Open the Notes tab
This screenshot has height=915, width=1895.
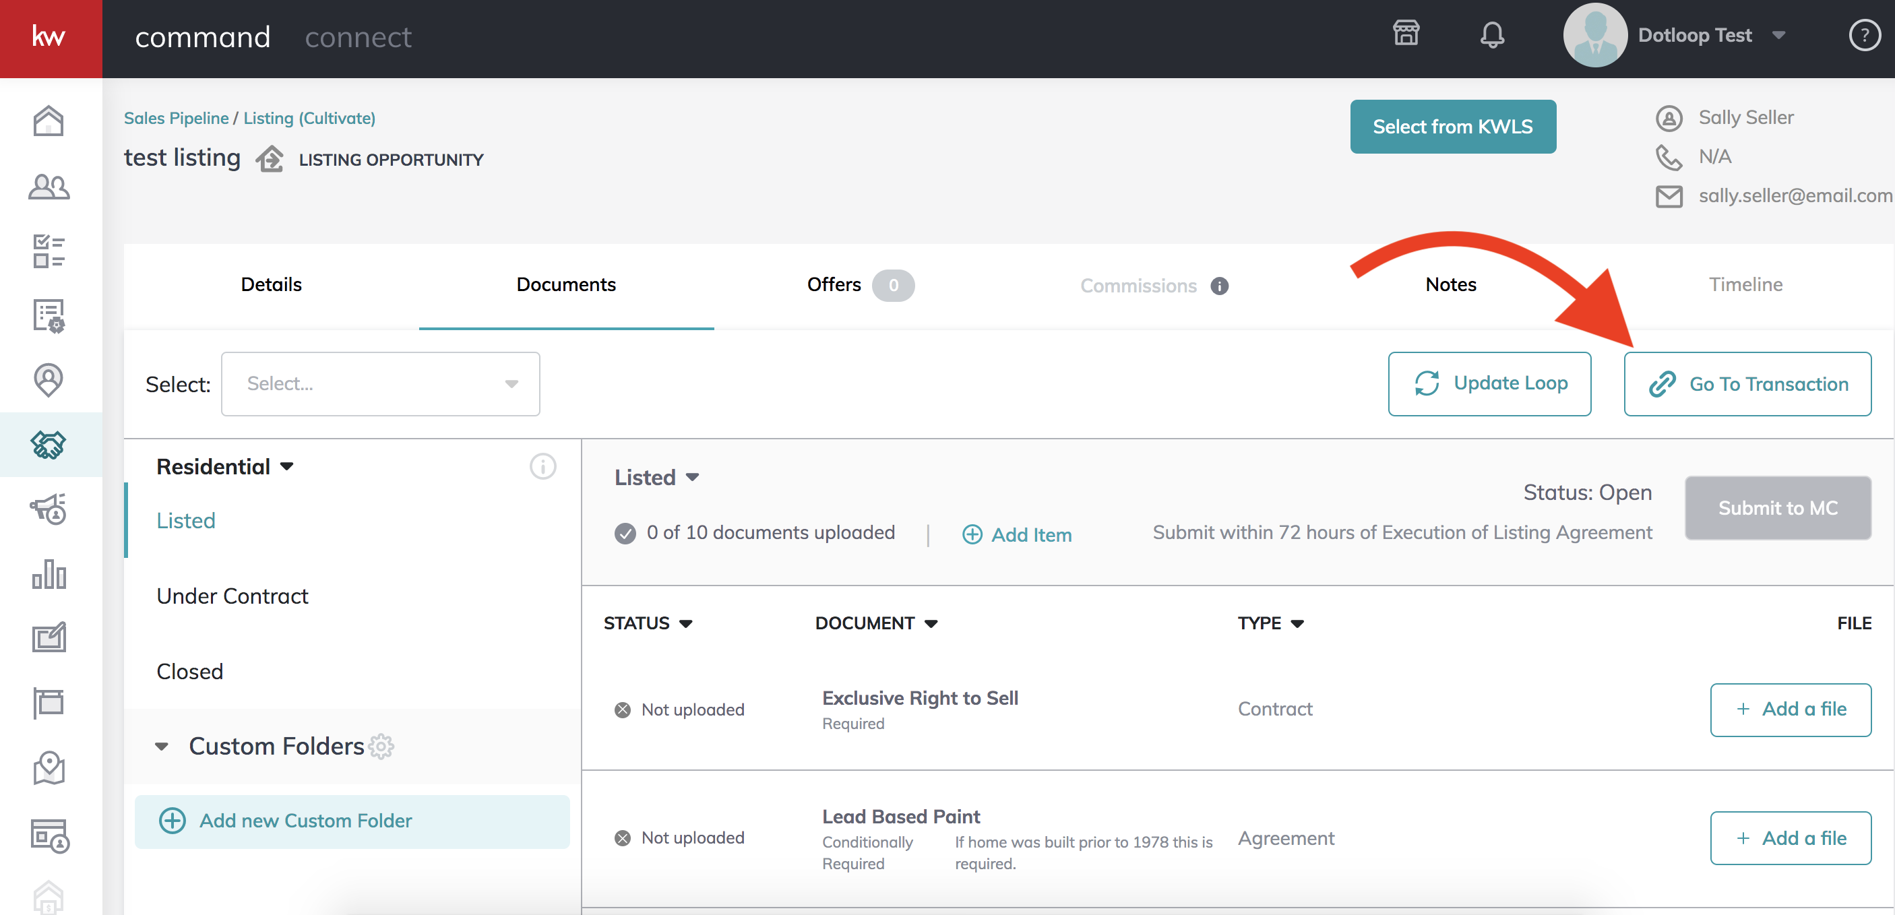(x=1451, y=284)
